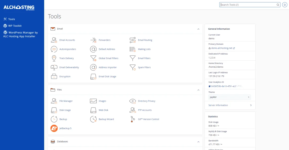The image size is (289, 150).
Task: Click the Default Address @ icon
Action: coord(93,49)
